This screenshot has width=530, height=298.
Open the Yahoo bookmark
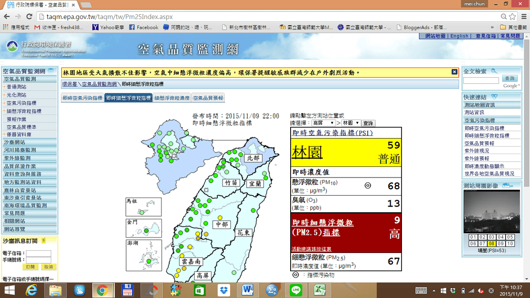tap(108, 27)
